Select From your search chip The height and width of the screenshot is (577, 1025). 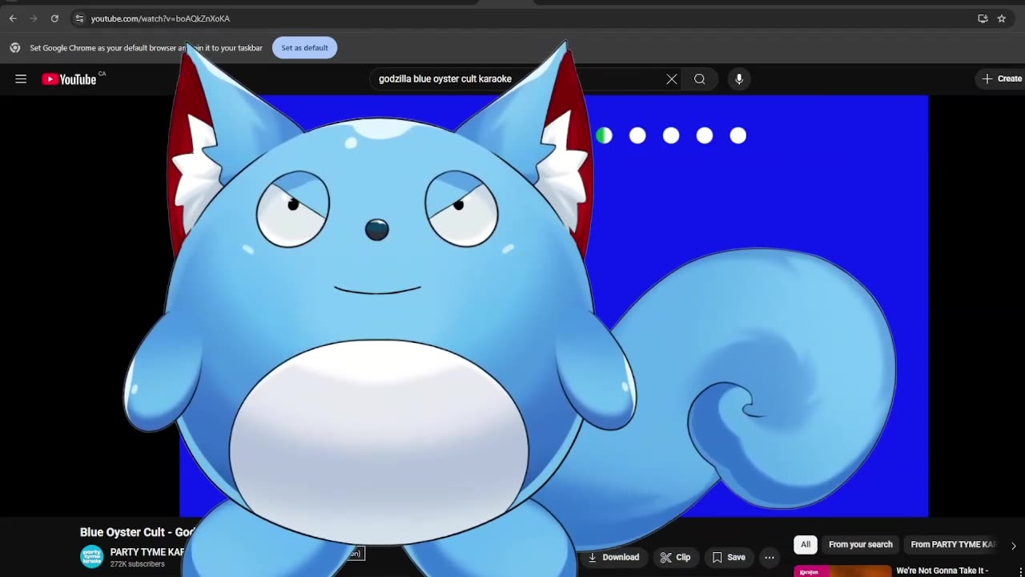[860, 545]
